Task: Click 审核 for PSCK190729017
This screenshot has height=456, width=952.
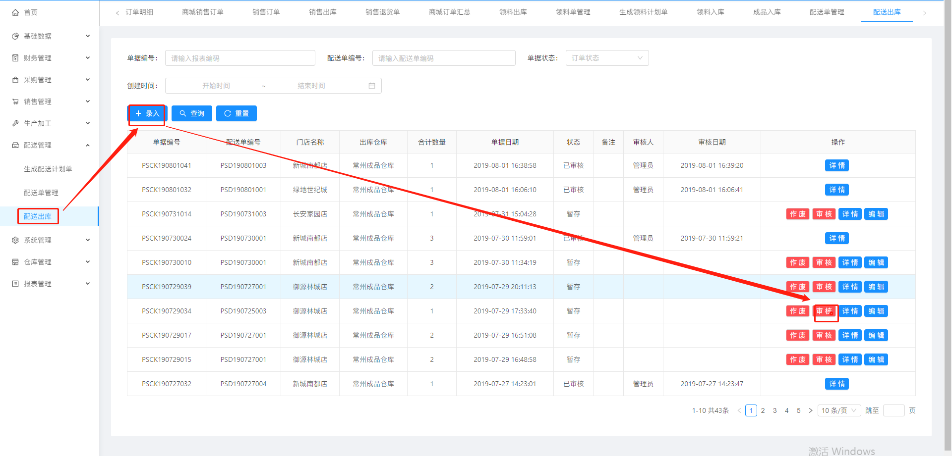Action: [x=824, y=335]
